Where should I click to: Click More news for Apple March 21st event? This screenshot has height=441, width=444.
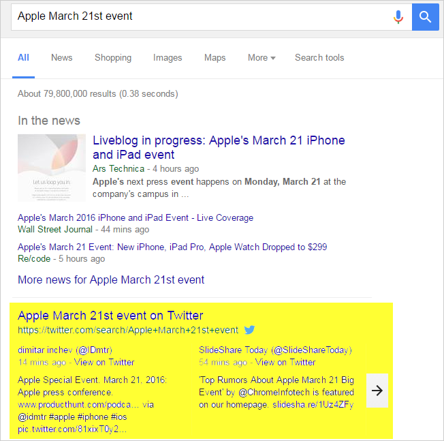pyautogui.click(x=111, y=279)
